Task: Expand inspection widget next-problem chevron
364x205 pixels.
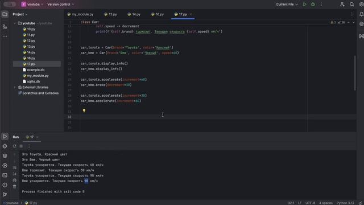Action: coord(353,23)
